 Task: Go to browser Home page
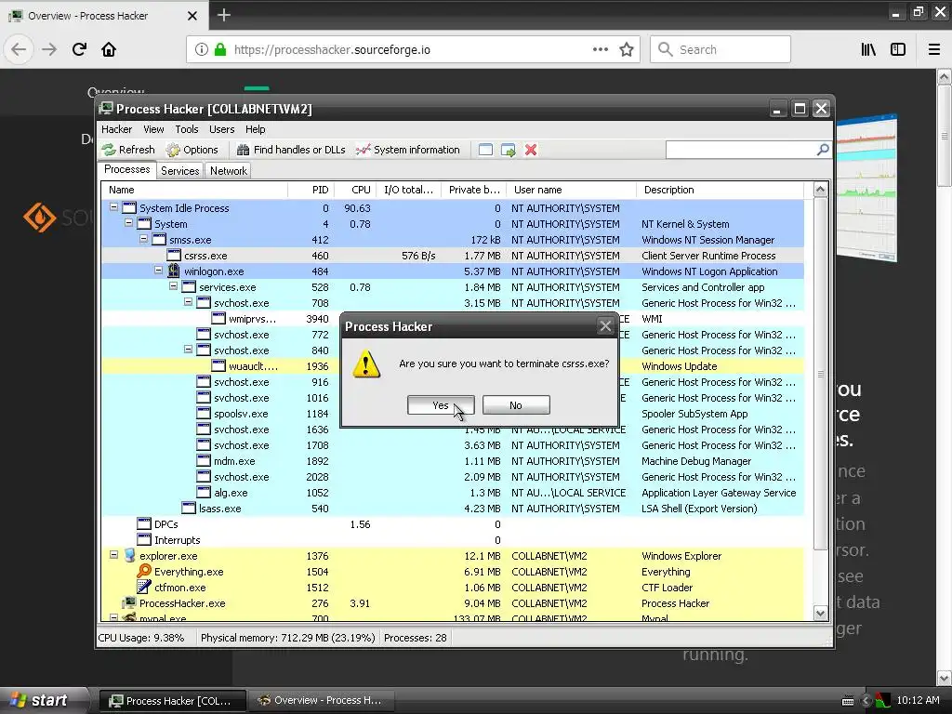tap(109, 49)
